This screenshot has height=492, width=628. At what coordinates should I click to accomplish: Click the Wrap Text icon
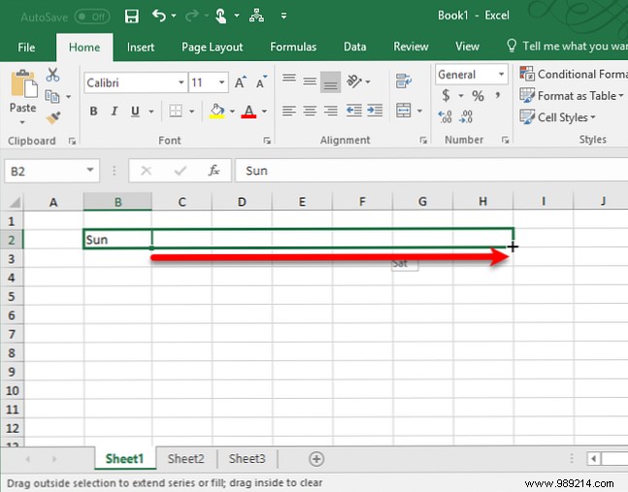pos(404,81)
